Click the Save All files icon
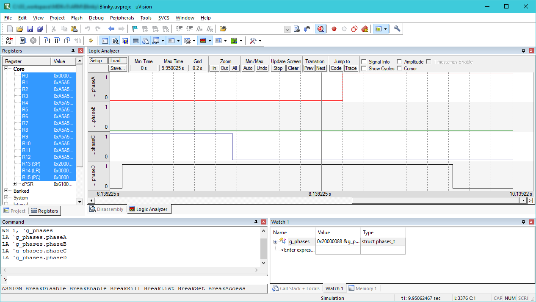Viewport: 536px width, 302px height. click(40, 29)
